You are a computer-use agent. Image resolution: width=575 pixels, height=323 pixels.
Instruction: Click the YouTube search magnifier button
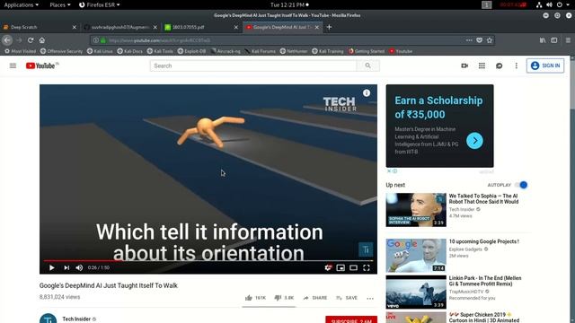click(x=367, y=65)
